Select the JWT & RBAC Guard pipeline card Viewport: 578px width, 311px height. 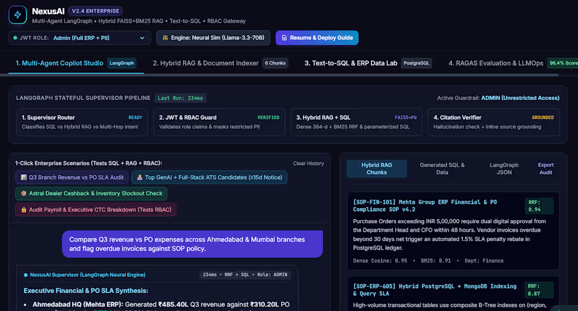coord(219,122)
